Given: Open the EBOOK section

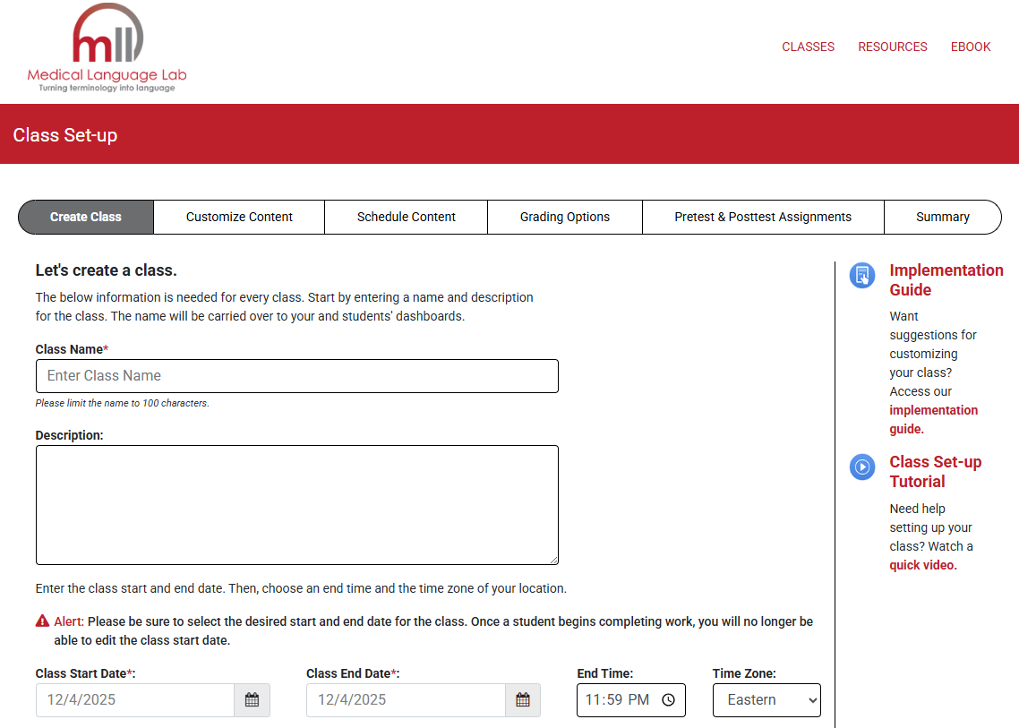Looking at the screenshot, I should pyautogui.click(x=971, y=47).
